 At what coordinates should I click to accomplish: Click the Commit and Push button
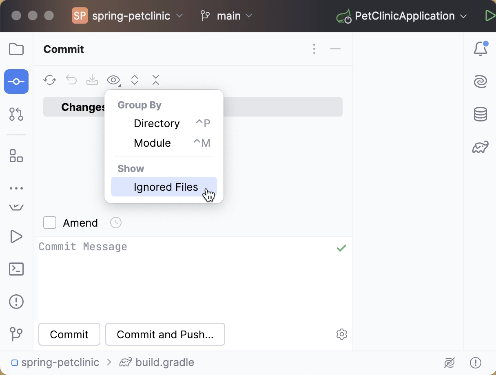pyautogui.click(x=165, y=334)
